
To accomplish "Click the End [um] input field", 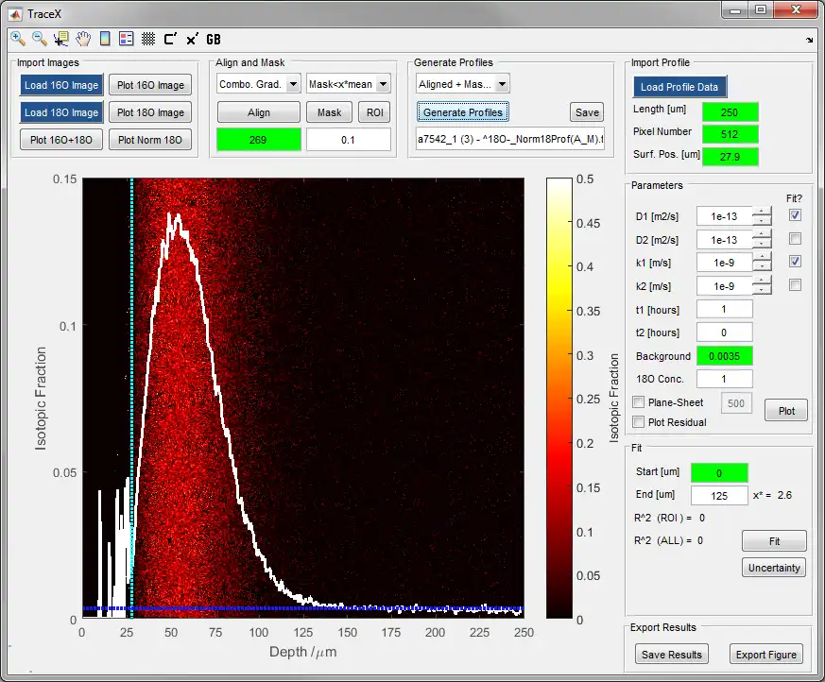I will [719, 495].
